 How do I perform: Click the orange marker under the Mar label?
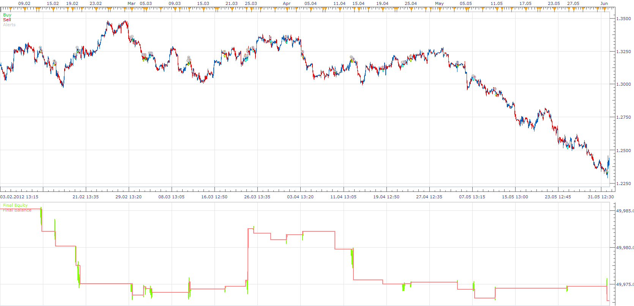click(132, 8)
